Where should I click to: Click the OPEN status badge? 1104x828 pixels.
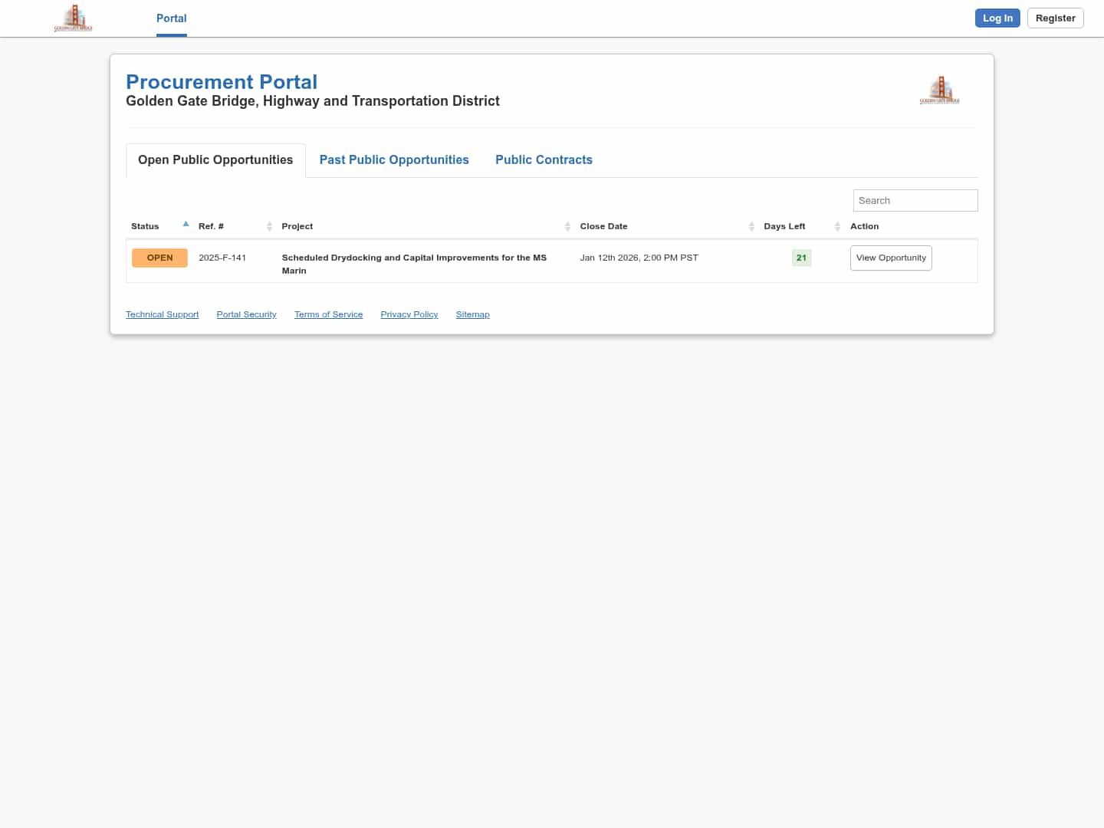point(159,258)
